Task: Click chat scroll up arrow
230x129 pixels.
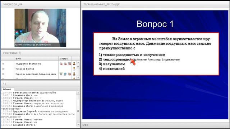Action: pos(78,93)
